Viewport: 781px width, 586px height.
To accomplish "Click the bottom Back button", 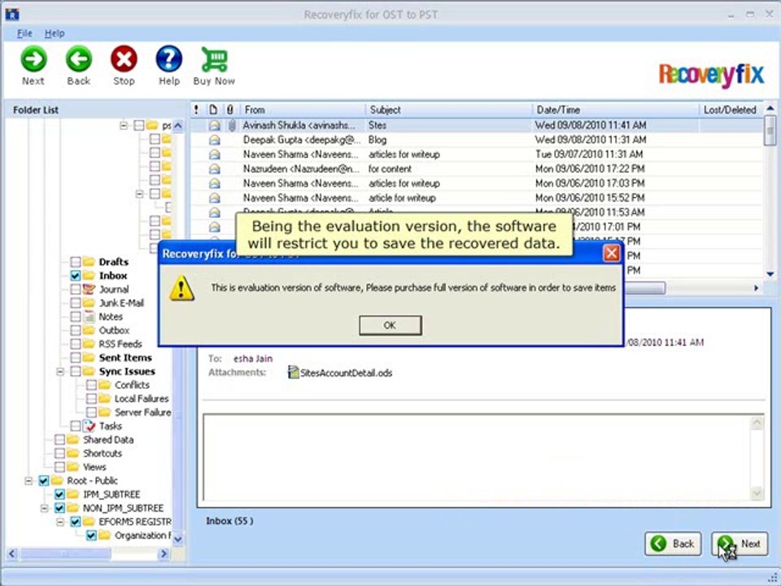I will 673,544.
